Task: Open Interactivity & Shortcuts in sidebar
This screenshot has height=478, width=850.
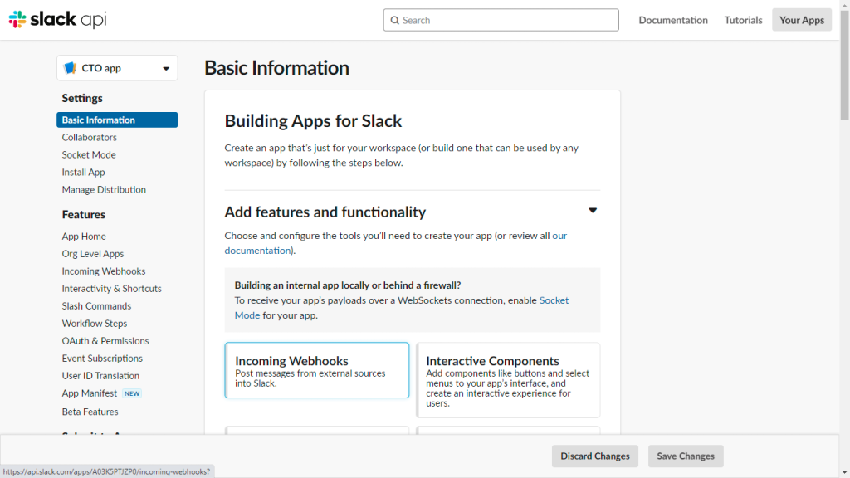Action: [112, 288]
